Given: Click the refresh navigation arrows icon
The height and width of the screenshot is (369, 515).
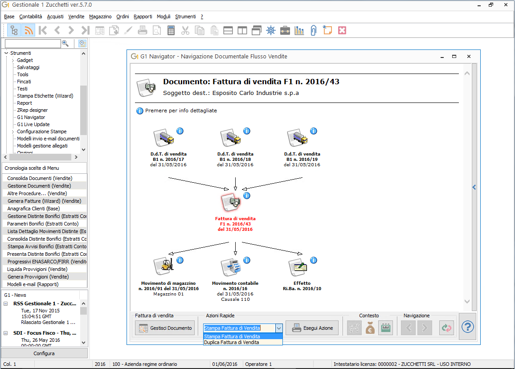Looking at the screenshot, I should [x=447, y=328].
